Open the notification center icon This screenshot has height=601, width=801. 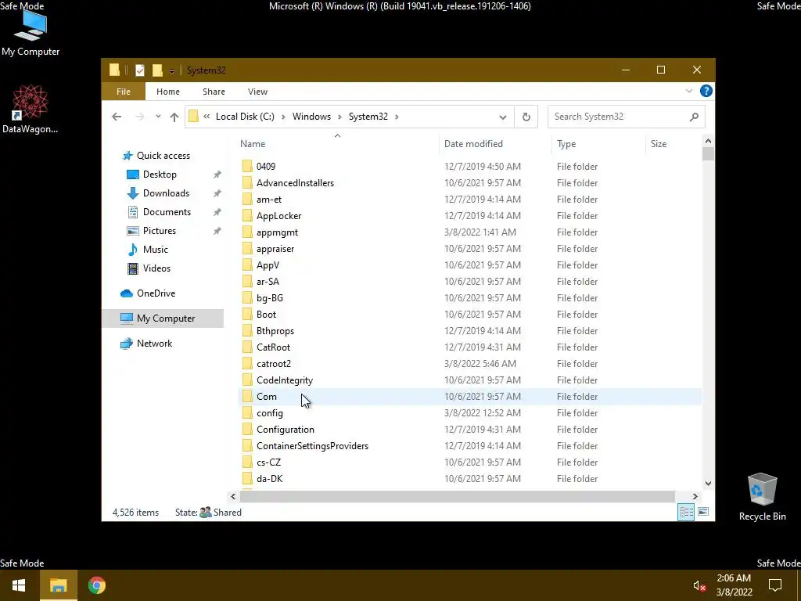[x=775, y=585]
